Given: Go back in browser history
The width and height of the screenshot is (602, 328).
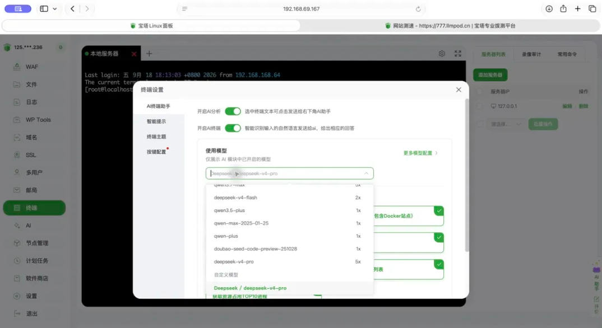Looking at the screenshot, I should tap(72, 9).
